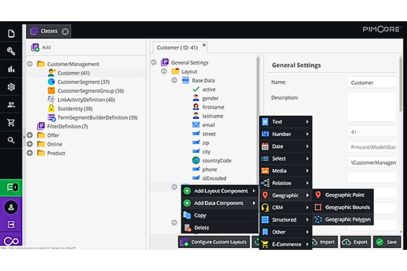Select Geographic Polygon from submenu

coord(348,219)
